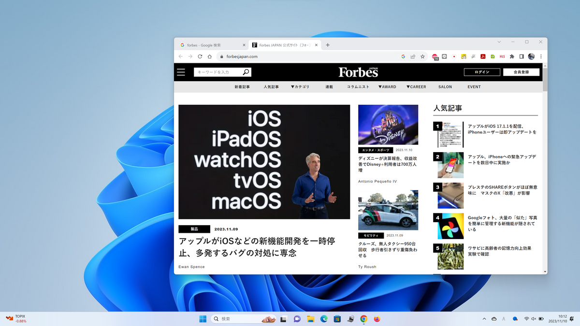Switch to the Forbes JAPAN 公式サイト tab
This screenshot has height=326, width=580.
pyautogui.click(x=285, y=45)
